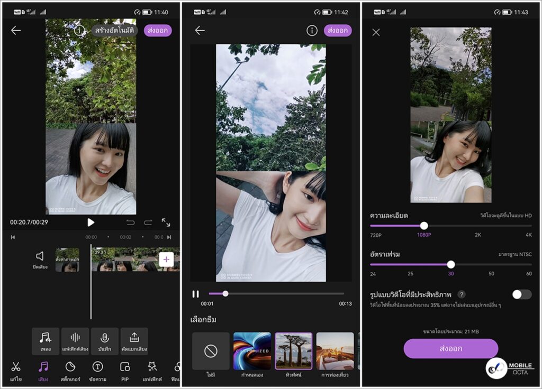The width and height of the screenshot is (542, 389).
Task: Open help for the efficient video format
Action: (462, 294)
